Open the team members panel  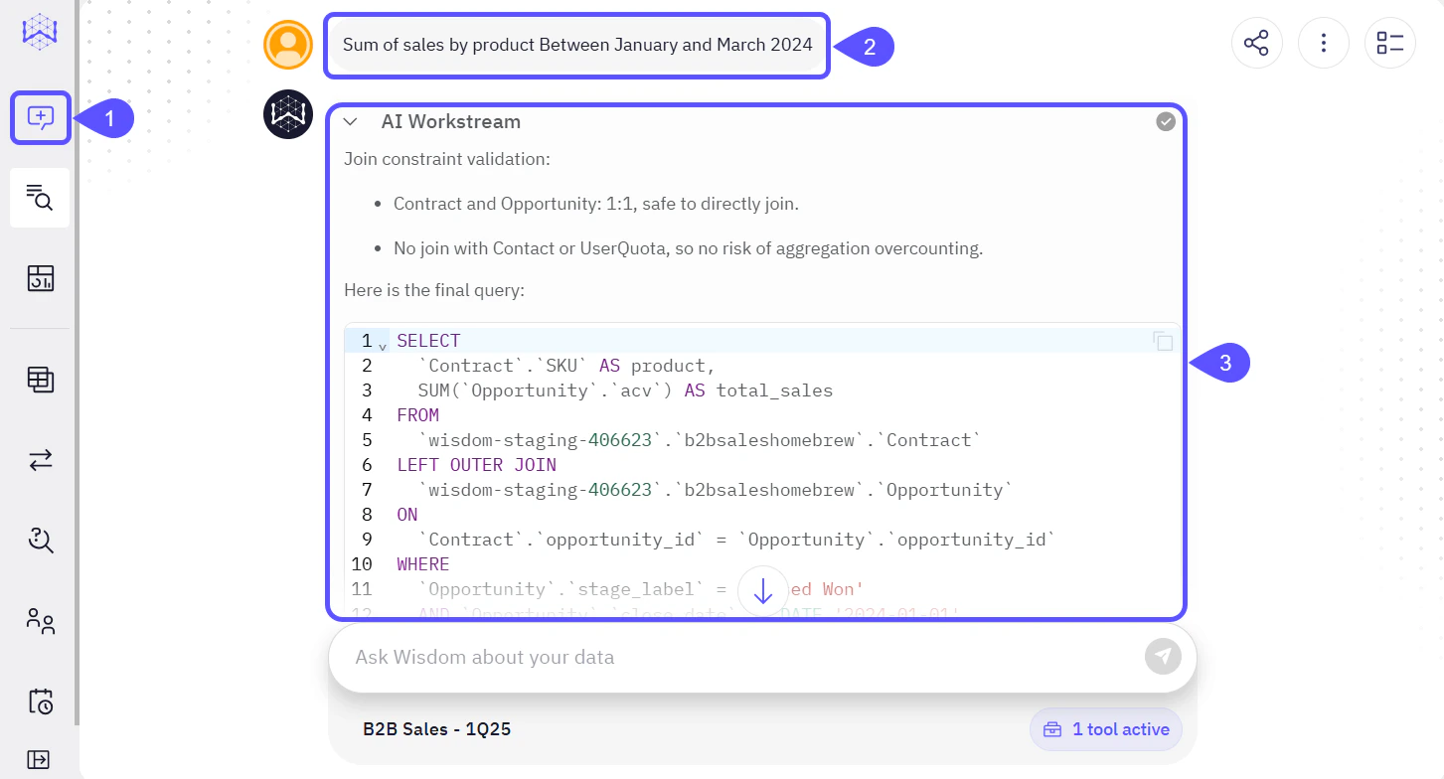[x=40, y=621]
